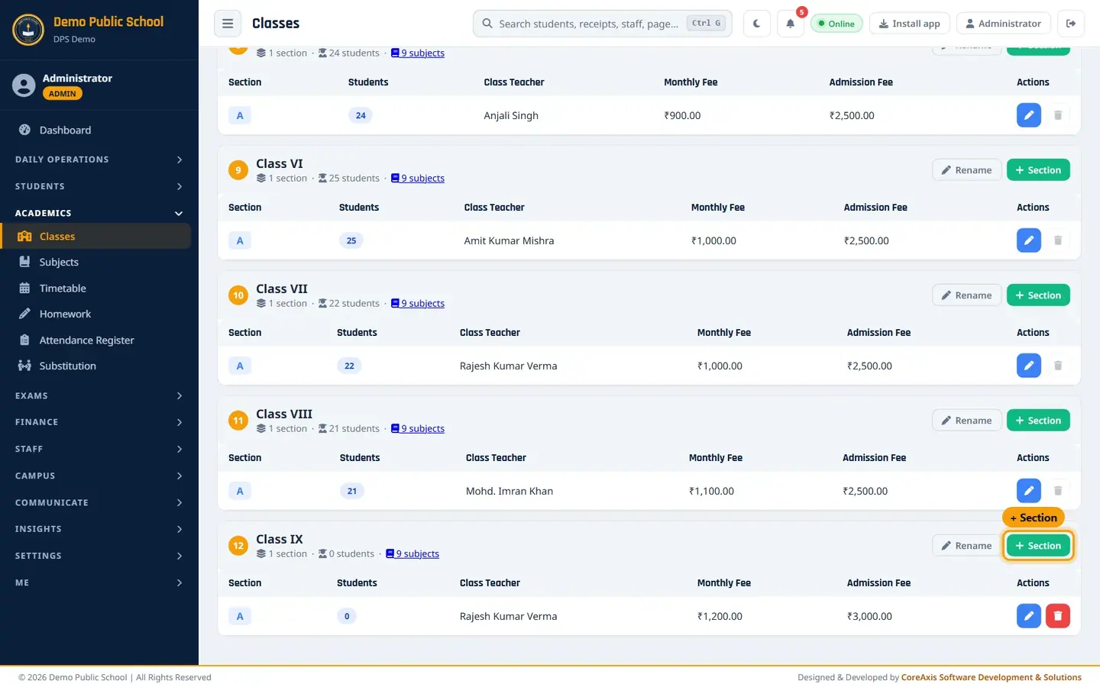Focus the search students, receipts, staff field
Image resolution: width=1100 pixels, height=687 pixels.
pyautogui.click(x=603, y=24)
